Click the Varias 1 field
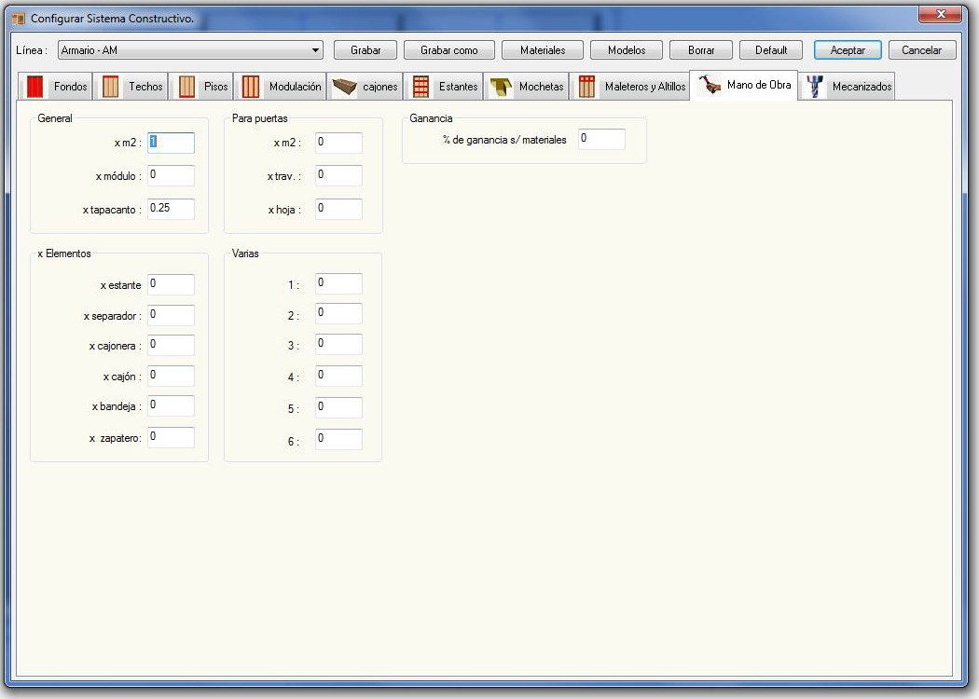Viewport: 979px width, 699px height. [x=338, y=283]
